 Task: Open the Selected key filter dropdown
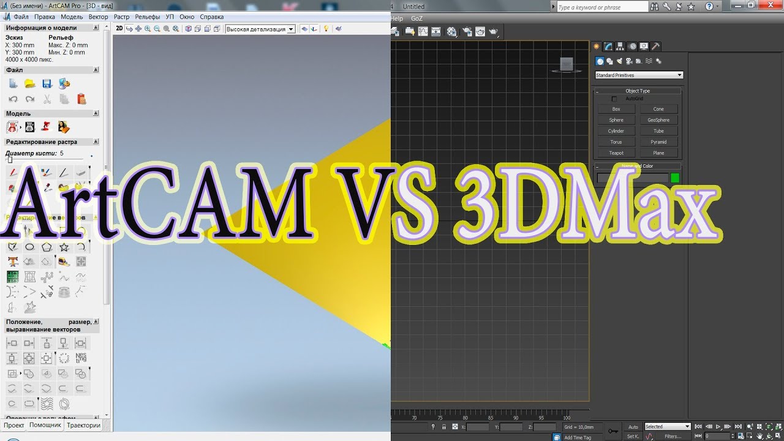pos(668,427)
